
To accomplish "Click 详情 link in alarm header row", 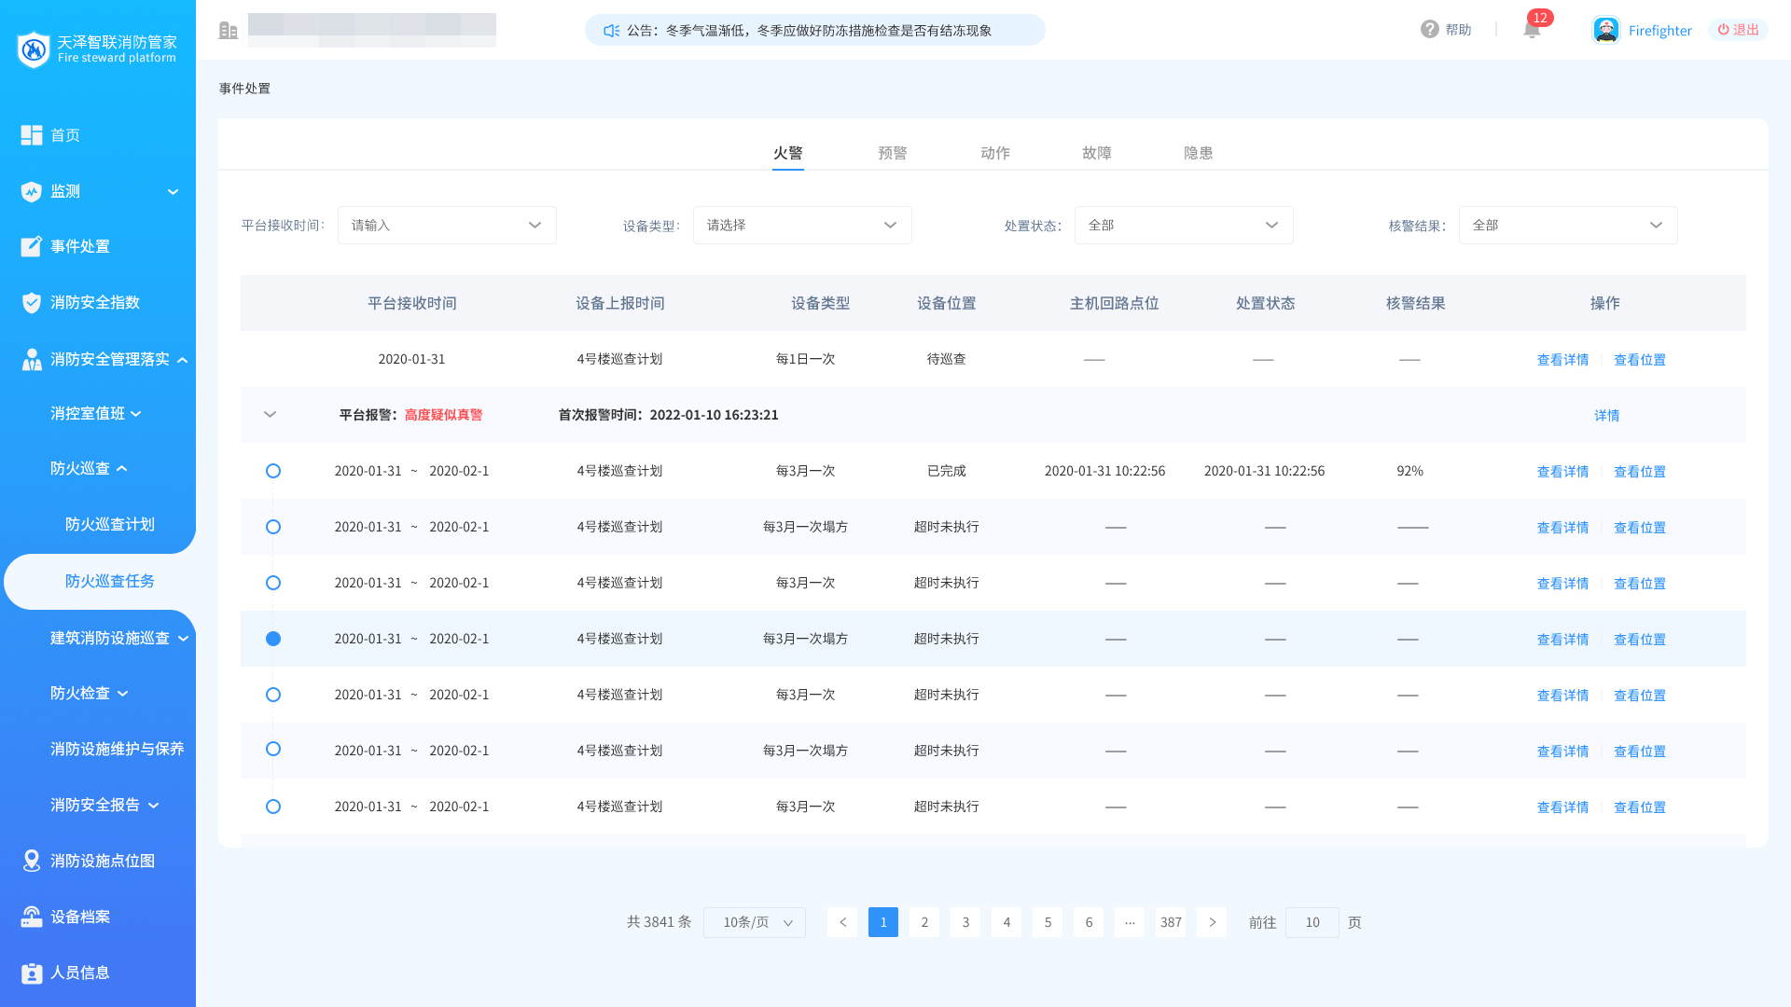I will [1606, 415].
